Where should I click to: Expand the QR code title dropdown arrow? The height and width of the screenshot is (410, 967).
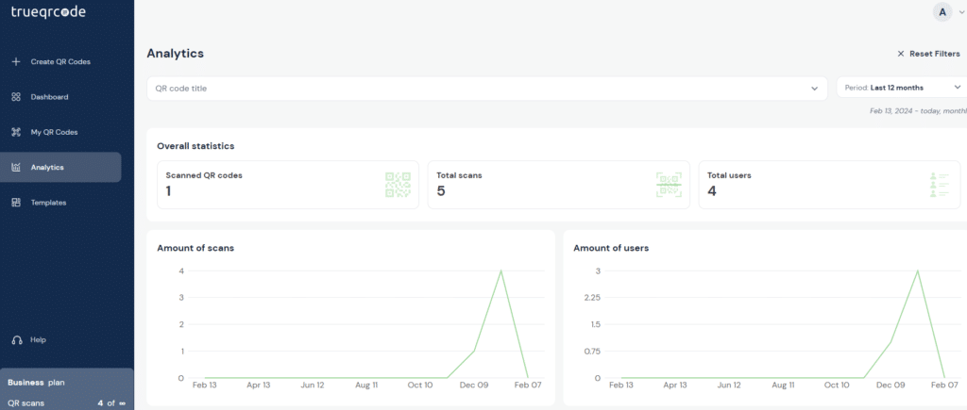coord(814,89)
